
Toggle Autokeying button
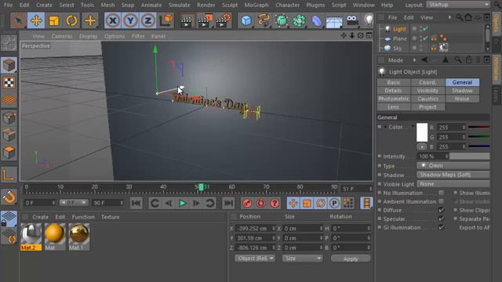(260, 204)
